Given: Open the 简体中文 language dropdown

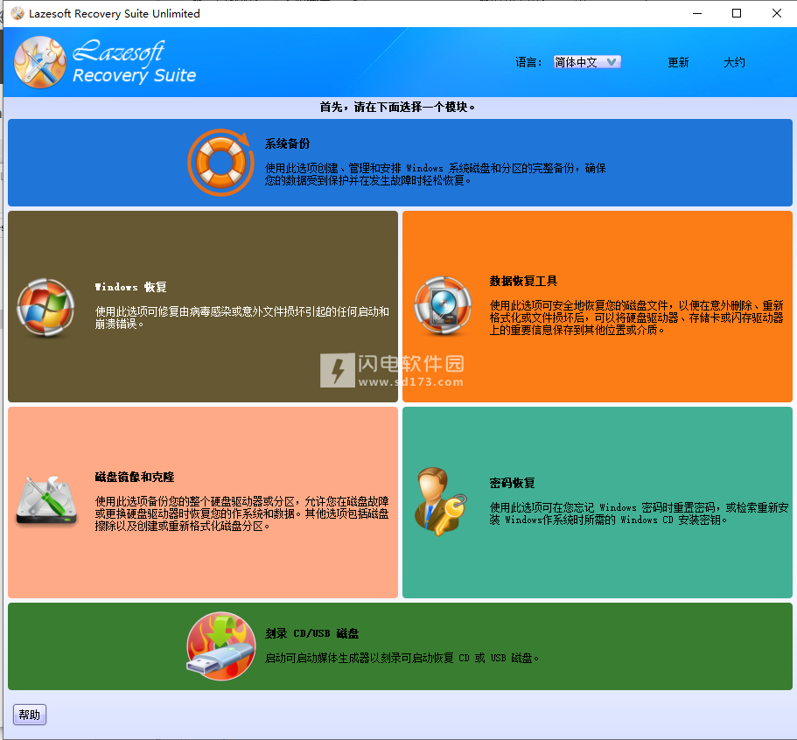Looking at the screenshot, I should 587,62.
